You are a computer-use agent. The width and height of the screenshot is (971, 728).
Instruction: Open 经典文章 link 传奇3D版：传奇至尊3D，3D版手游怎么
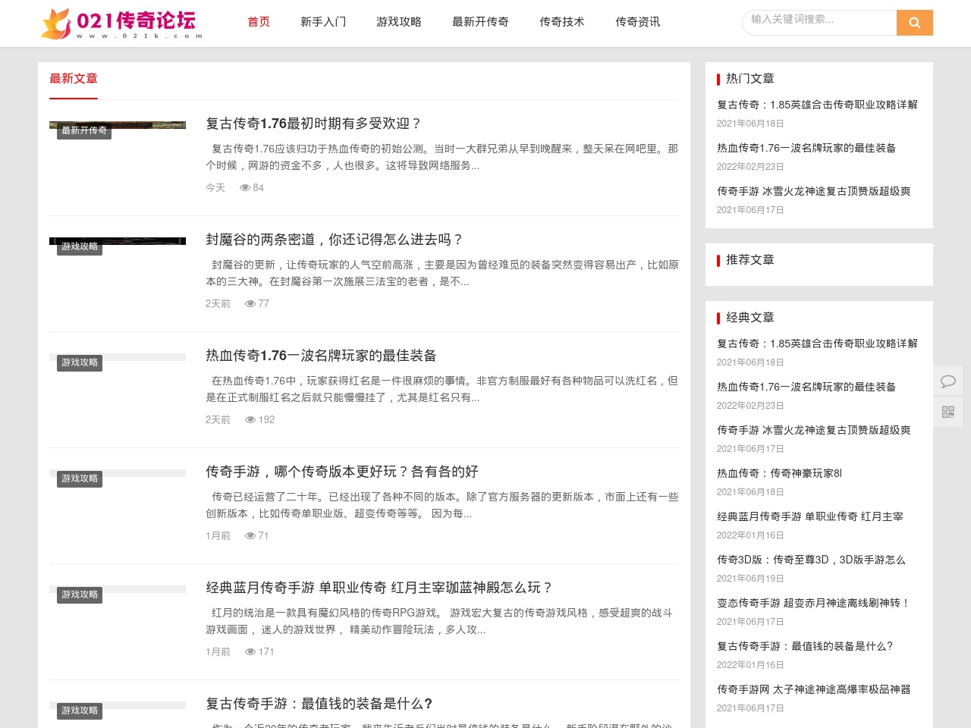point(811,560)
